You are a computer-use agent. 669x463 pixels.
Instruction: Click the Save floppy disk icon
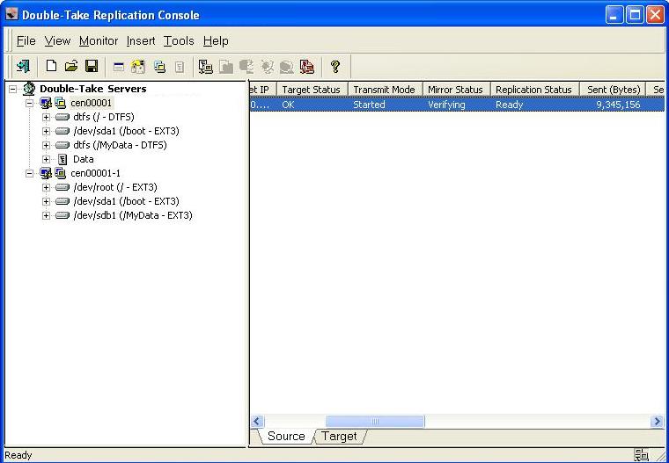tap(92, 66)
